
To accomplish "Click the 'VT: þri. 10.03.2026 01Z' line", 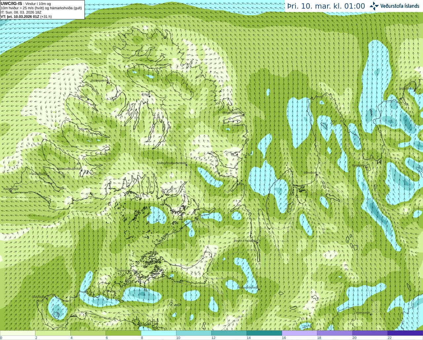I will click(x=26, y=17).
